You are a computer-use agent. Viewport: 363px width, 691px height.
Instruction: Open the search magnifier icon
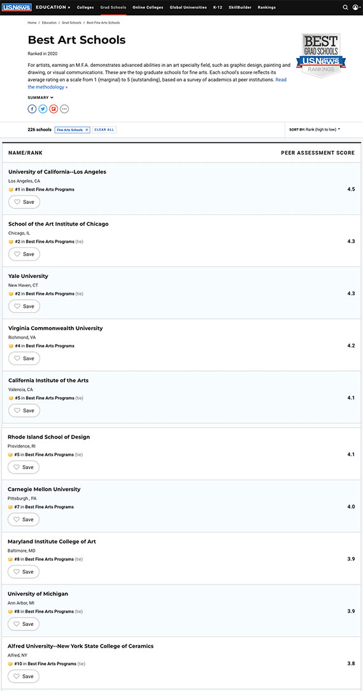(345, 8)
